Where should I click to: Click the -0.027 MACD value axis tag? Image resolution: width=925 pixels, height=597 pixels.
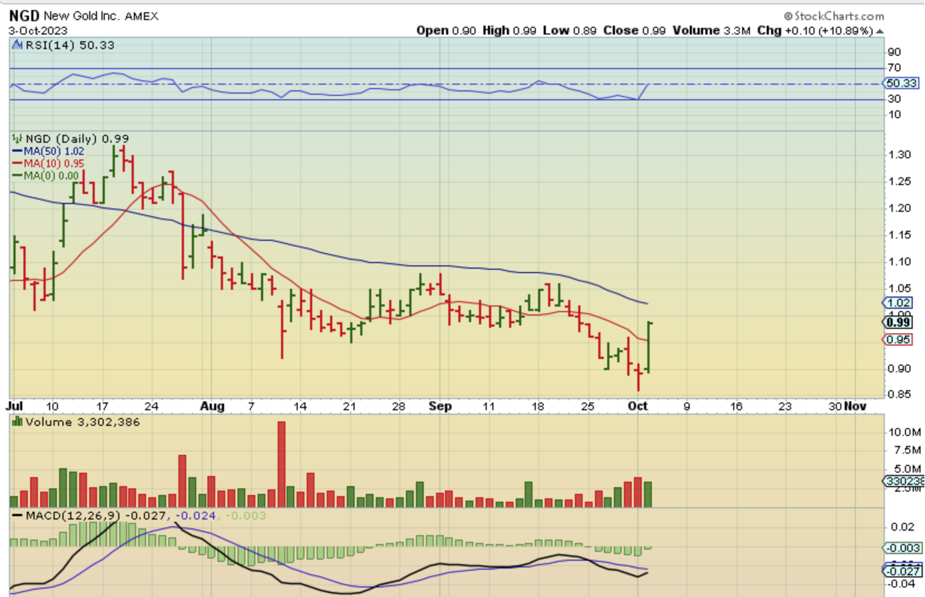click(x=903, y=571)
